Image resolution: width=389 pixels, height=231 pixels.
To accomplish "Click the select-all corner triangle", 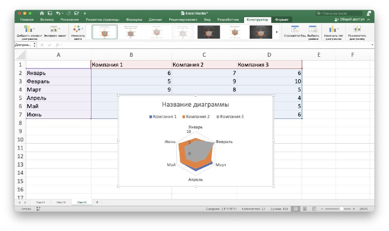I will point(20,55).
